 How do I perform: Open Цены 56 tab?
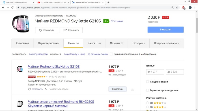pyautogui.click(x=73, y=43)
